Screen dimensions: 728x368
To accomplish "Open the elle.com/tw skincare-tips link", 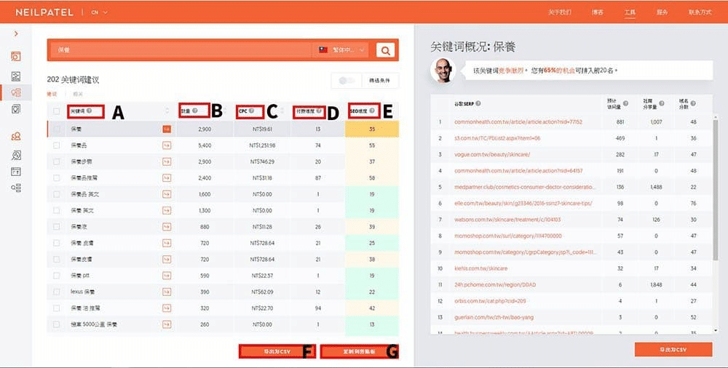I will (x=523, y=203).
